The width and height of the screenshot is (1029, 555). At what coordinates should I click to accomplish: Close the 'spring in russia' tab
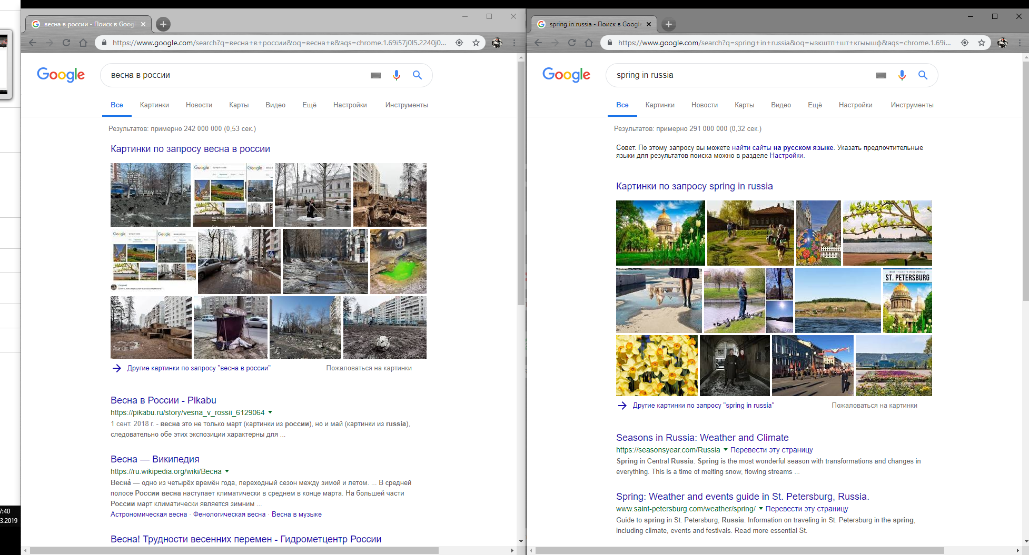tap(649, 24)
